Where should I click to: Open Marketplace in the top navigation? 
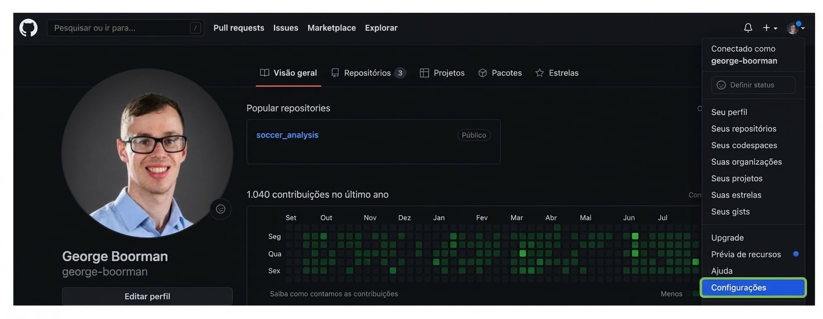click(x=332, y=28)
